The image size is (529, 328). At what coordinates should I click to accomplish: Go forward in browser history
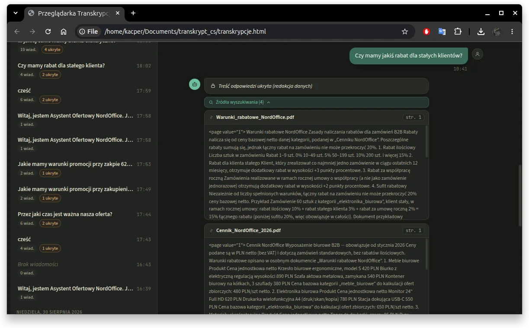(32, 32)
